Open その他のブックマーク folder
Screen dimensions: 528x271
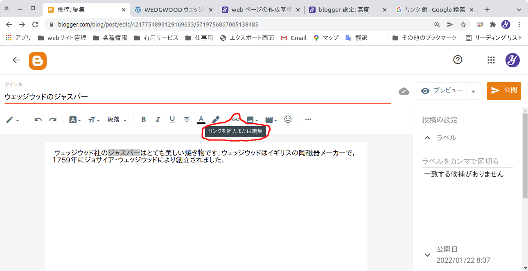coord(424,38)
